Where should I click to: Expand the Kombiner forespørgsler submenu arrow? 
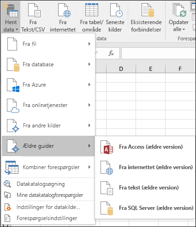pos(89,167)
